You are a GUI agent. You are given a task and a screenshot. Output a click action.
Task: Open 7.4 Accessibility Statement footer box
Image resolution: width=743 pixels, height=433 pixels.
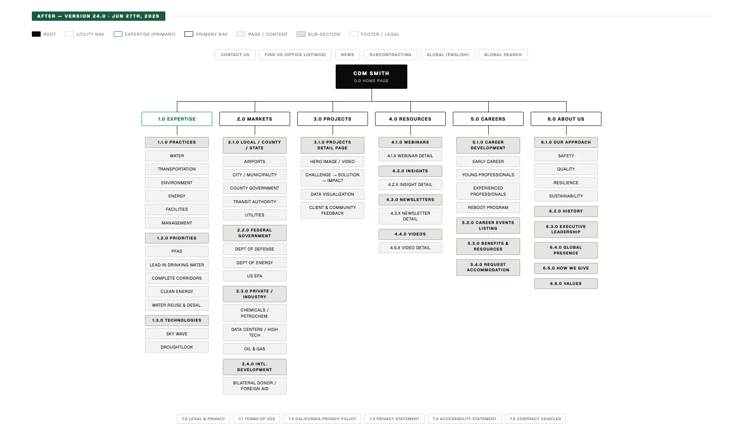point(465,419)
